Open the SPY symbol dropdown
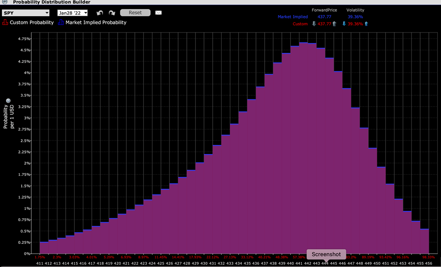This screenshot has height=267, width=441. pyautogui.click(x=26, y=13)
